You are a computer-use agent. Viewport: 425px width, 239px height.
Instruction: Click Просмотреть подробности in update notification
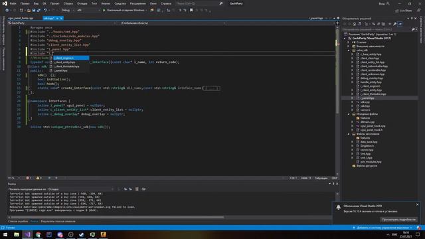[x=398, y=220]
